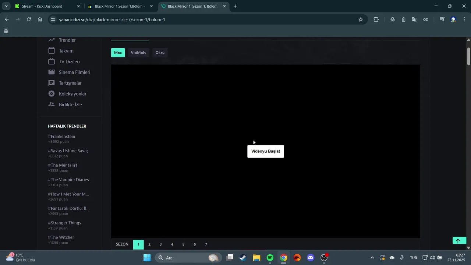
Task: Click the link chain extension icon
Action: (426, 20)
